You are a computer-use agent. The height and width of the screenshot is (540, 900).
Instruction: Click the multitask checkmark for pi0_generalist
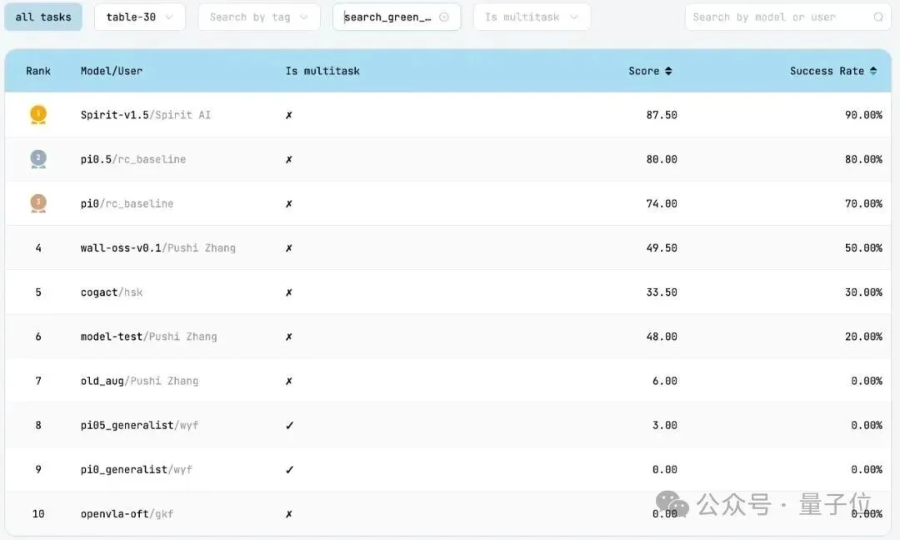(288, 469)
